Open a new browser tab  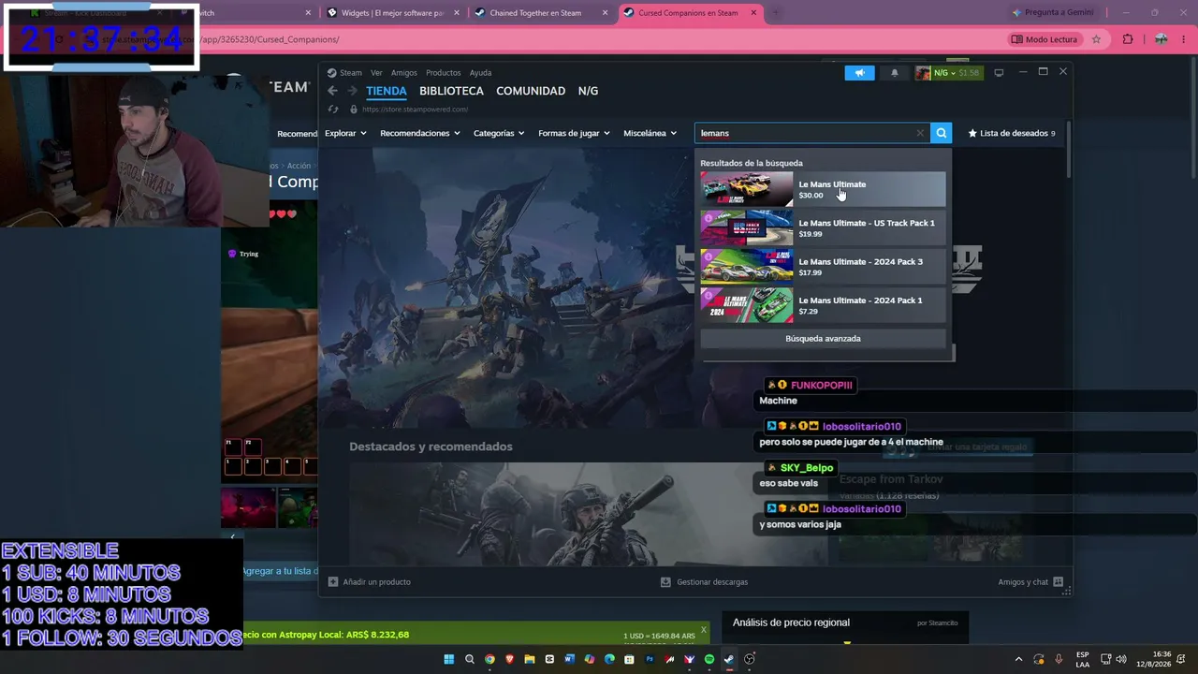[775, 13]
